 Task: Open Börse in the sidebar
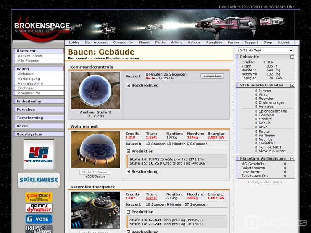(x=39, y=126)
